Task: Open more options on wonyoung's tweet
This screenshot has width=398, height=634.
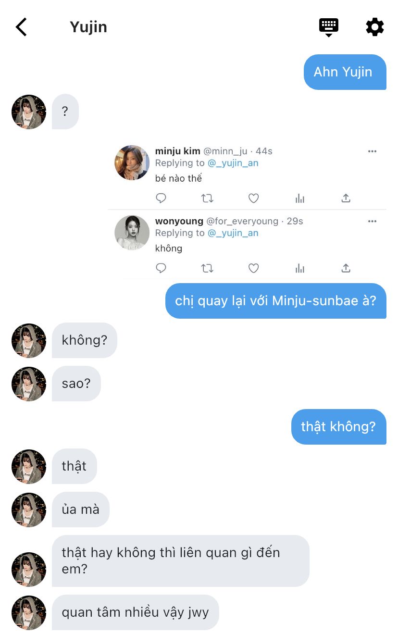Action: point(372,222)
